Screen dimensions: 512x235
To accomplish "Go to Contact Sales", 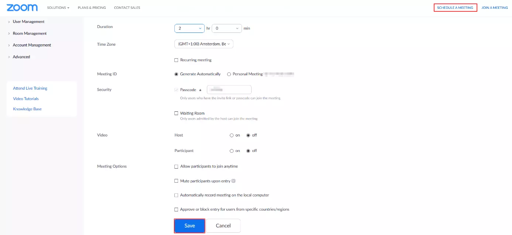I will (x=127, y=8).
